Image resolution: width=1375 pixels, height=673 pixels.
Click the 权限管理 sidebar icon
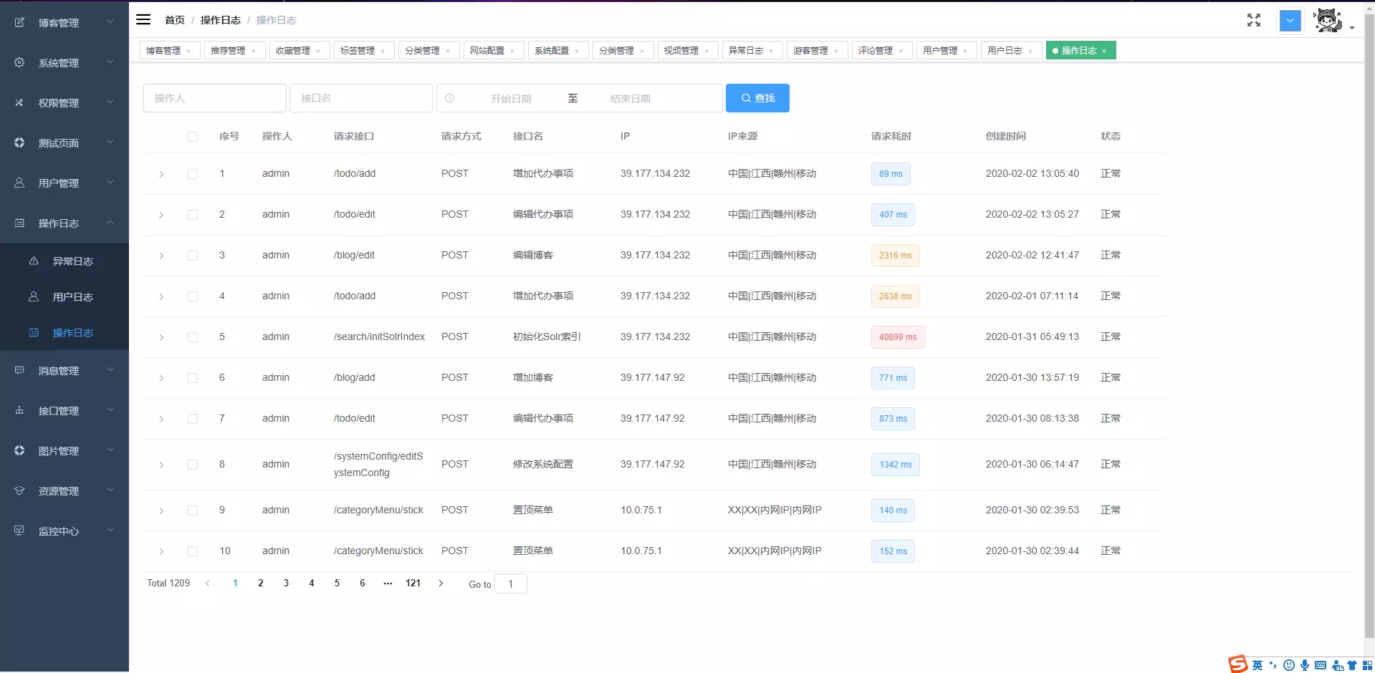19,103
